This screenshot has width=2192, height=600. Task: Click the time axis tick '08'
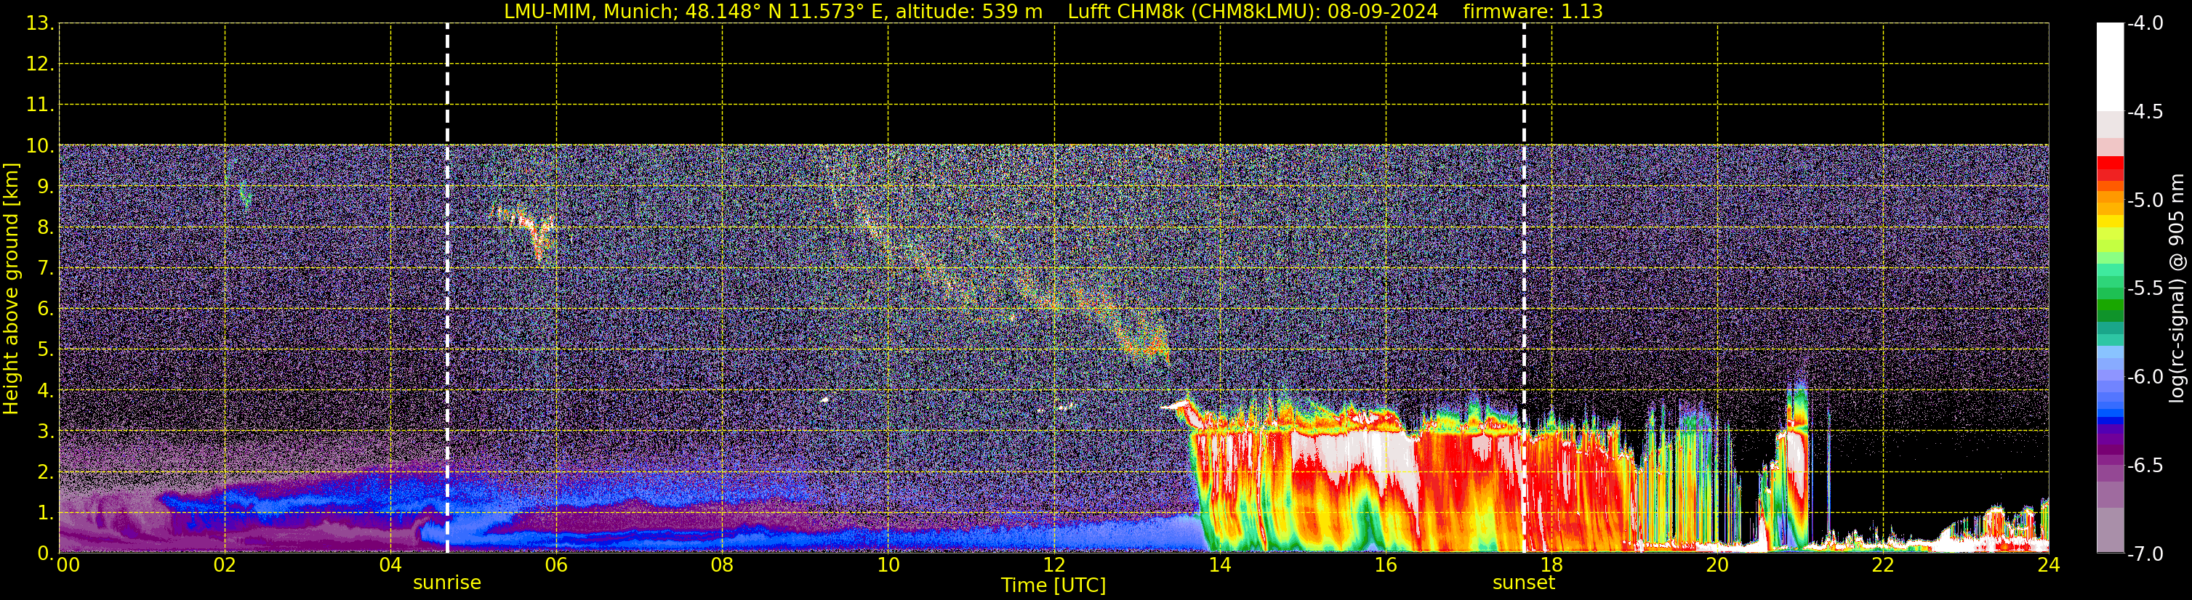point(723,565)
